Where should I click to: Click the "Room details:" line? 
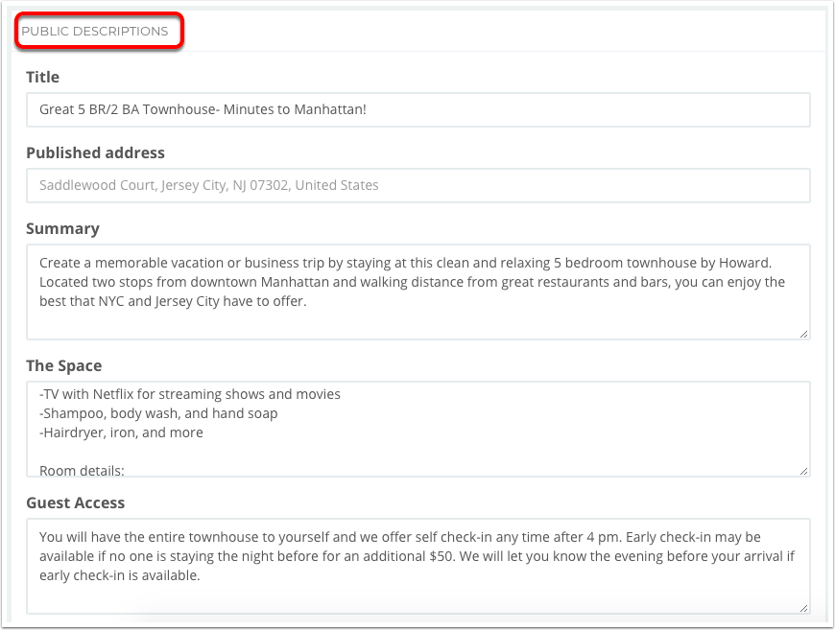82,471
